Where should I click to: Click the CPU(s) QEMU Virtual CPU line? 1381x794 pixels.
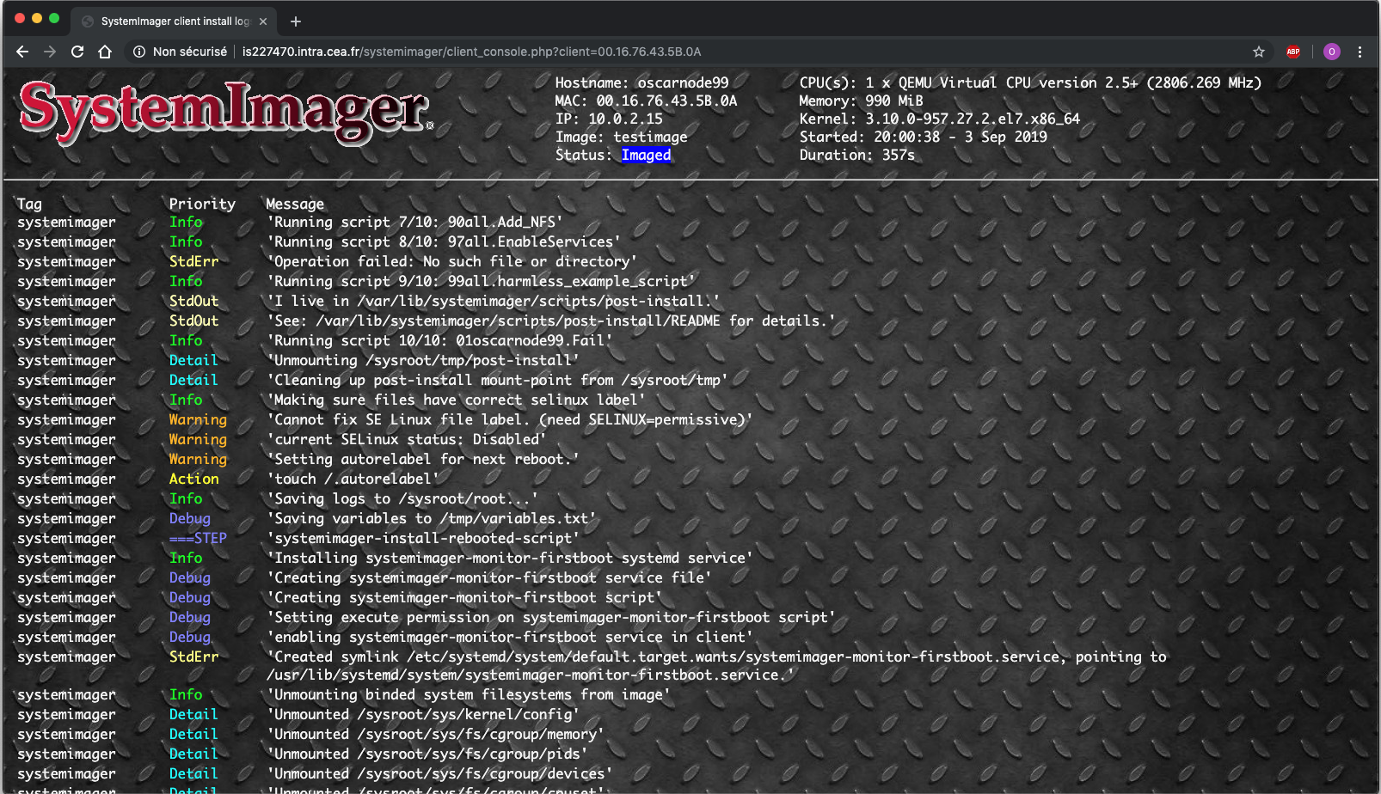(x=1030, y=82)
